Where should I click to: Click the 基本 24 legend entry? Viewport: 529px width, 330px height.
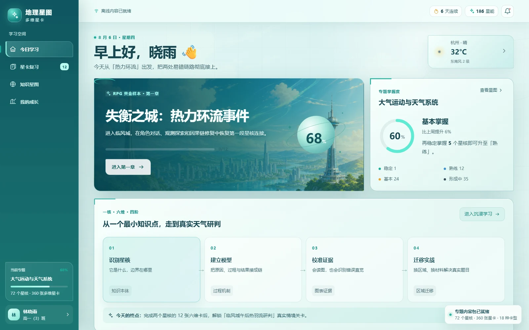point(388,179)
